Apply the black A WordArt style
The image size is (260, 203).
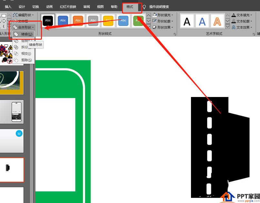187,22
